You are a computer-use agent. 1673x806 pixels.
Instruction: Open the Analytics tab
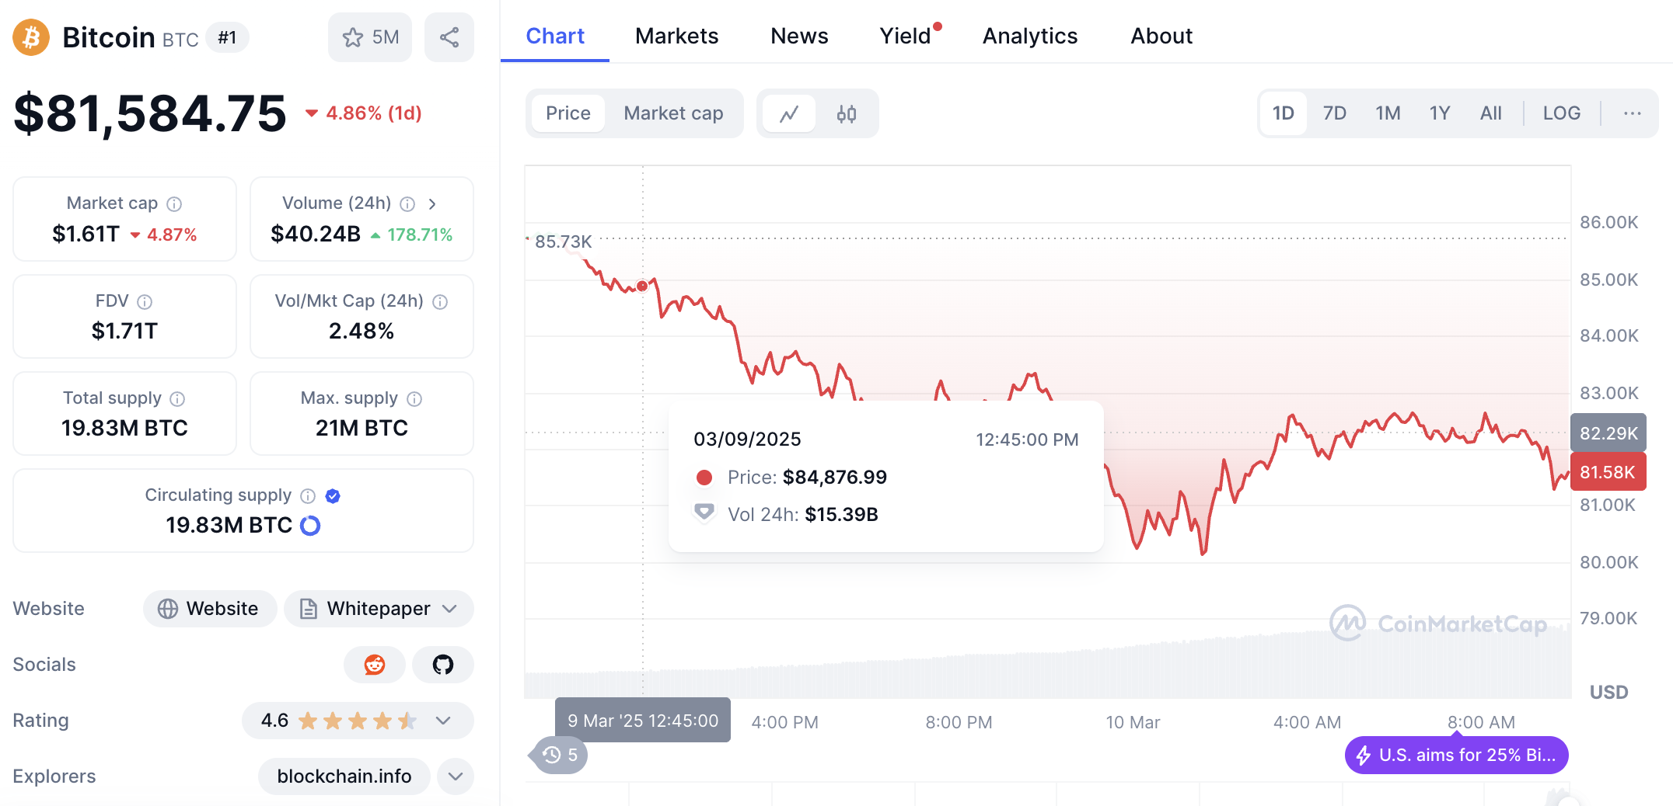point(1030,36)
